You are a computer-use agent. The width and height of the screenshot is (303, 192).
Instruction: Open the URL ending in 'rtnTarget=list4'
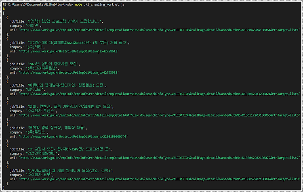click(x=160, y=94)
